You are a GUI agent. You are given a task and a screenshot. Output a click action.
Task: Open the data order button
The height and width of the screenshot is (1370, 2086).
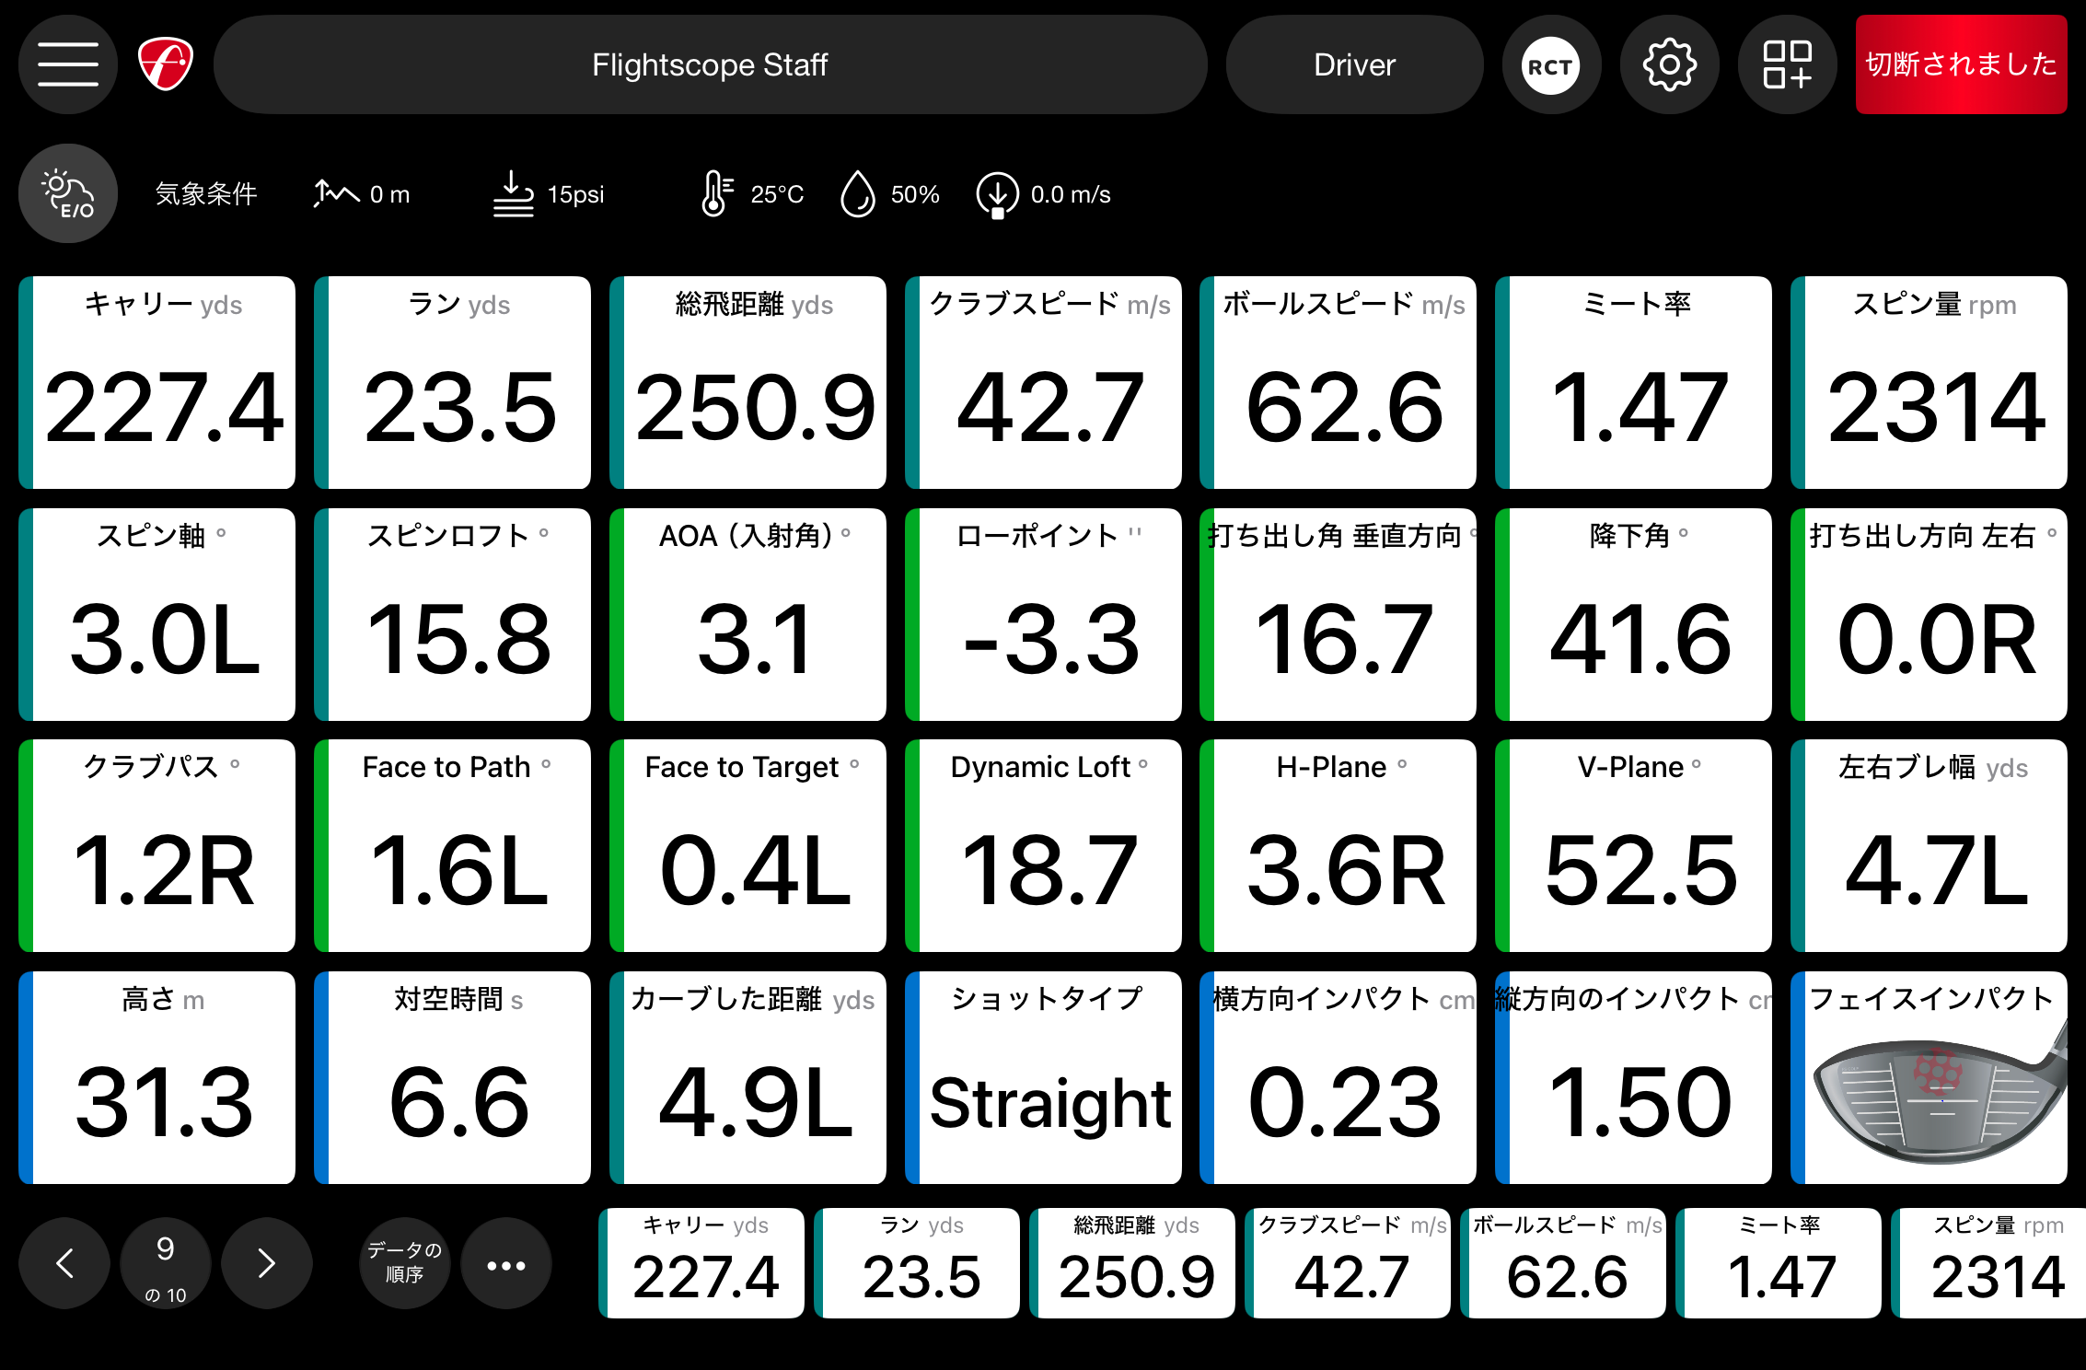point(404,1263)
